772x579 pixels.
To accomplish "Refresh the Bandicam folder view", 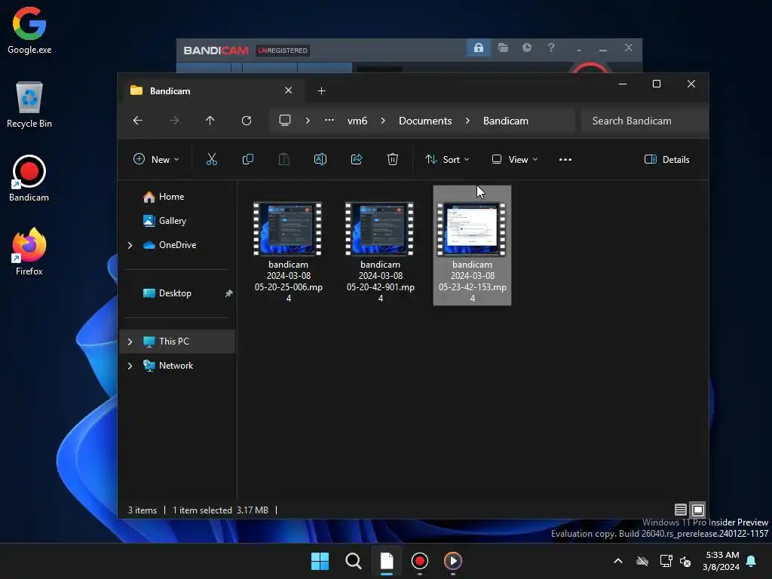I will (x=247, y=121).
